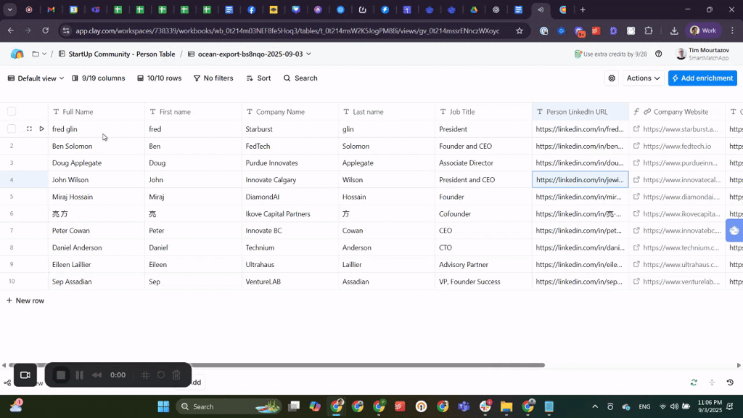Image resolution: width=743 pixels, height=418 pixels.
Task: Click the stop recording button
Action: point(62,375)
